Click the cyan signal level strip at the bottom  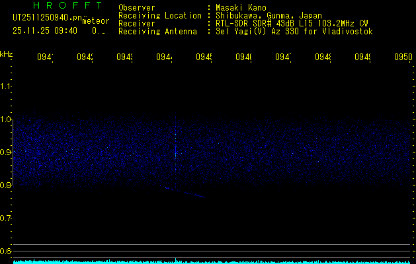[212, 261]
